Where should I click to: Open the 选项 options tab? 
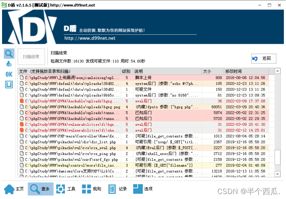pos(143,189)
